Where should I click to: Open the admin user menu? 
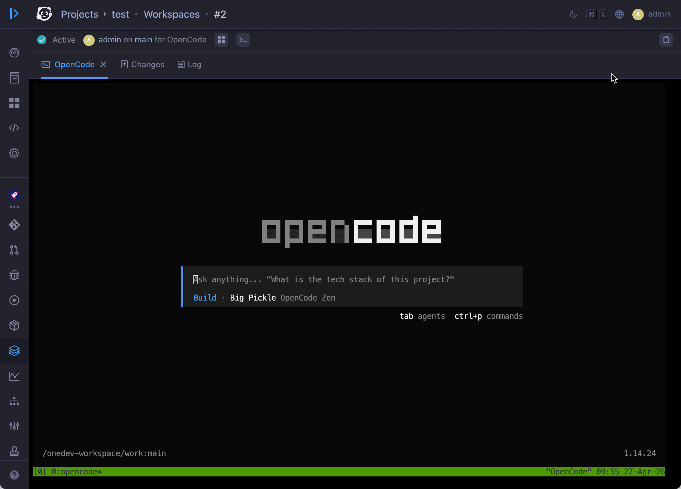click(x=651, y=14)
